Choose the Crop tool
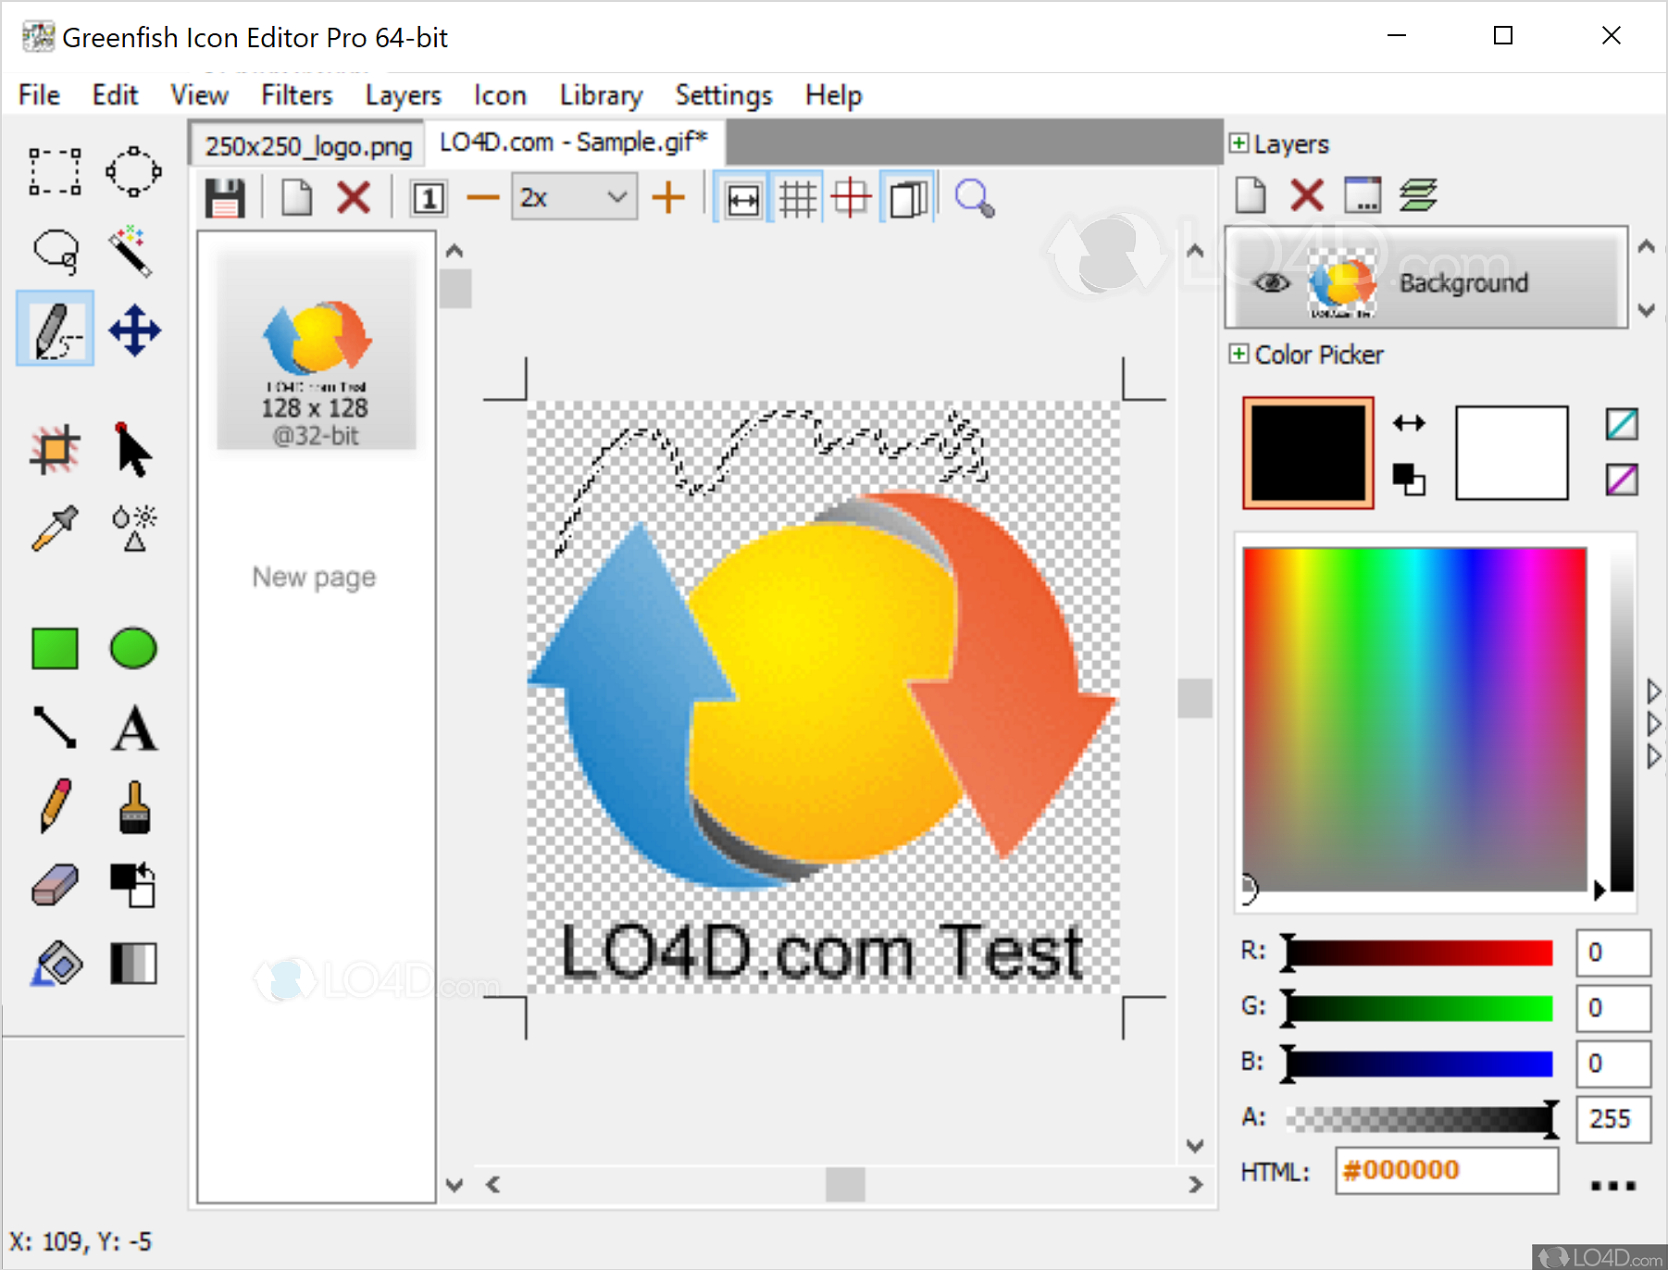Screen dimensions: 1668x1270 55,450
